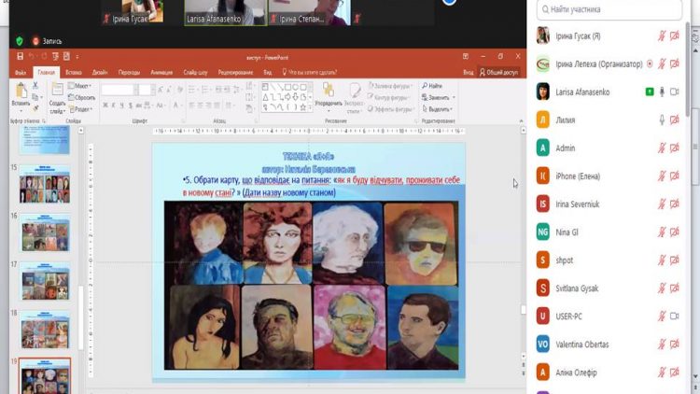Click camera-off icon for Nina Gl
The image size is (700, 394).
point(675,232)
